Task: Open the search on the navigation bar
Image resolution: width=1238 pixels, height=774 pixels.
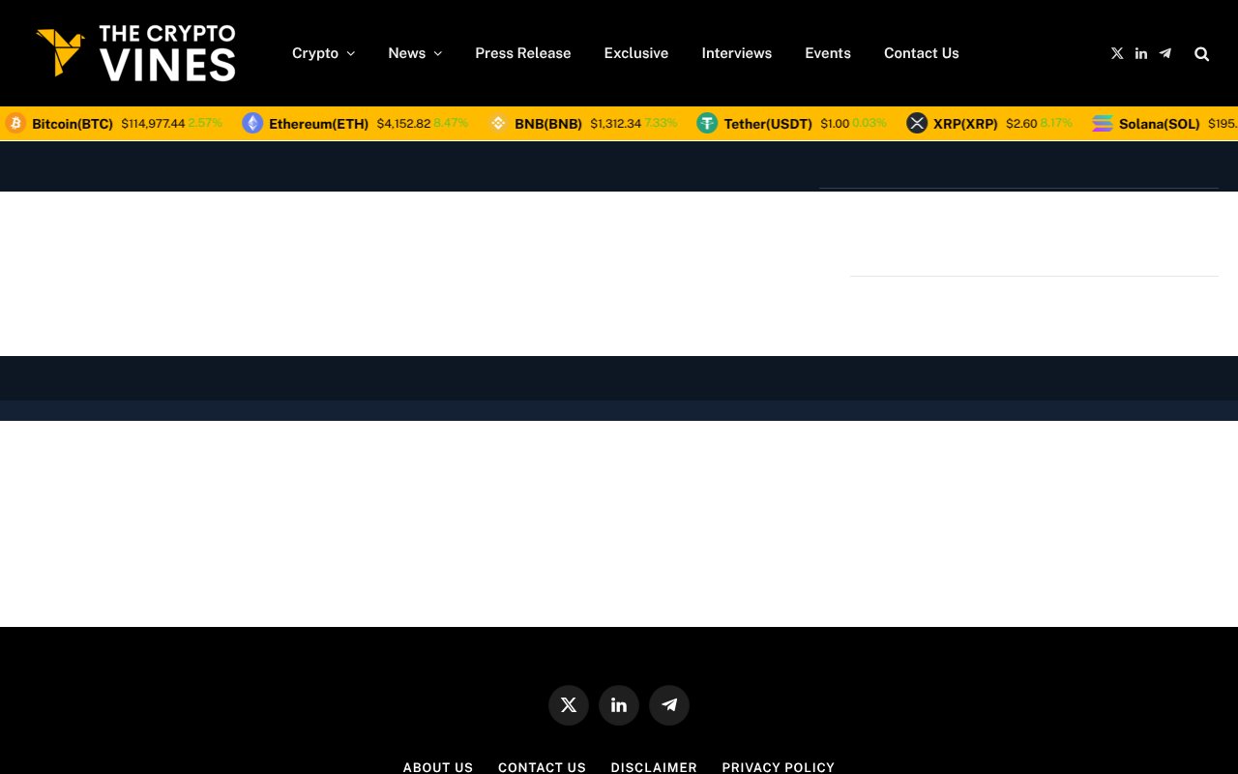Action: pos(1201,53)
